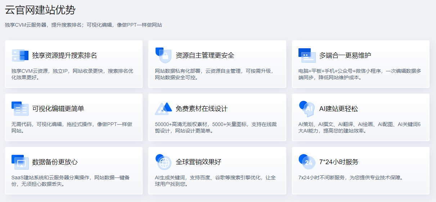Open the AI建站更轻松 card title

(338, 109)
